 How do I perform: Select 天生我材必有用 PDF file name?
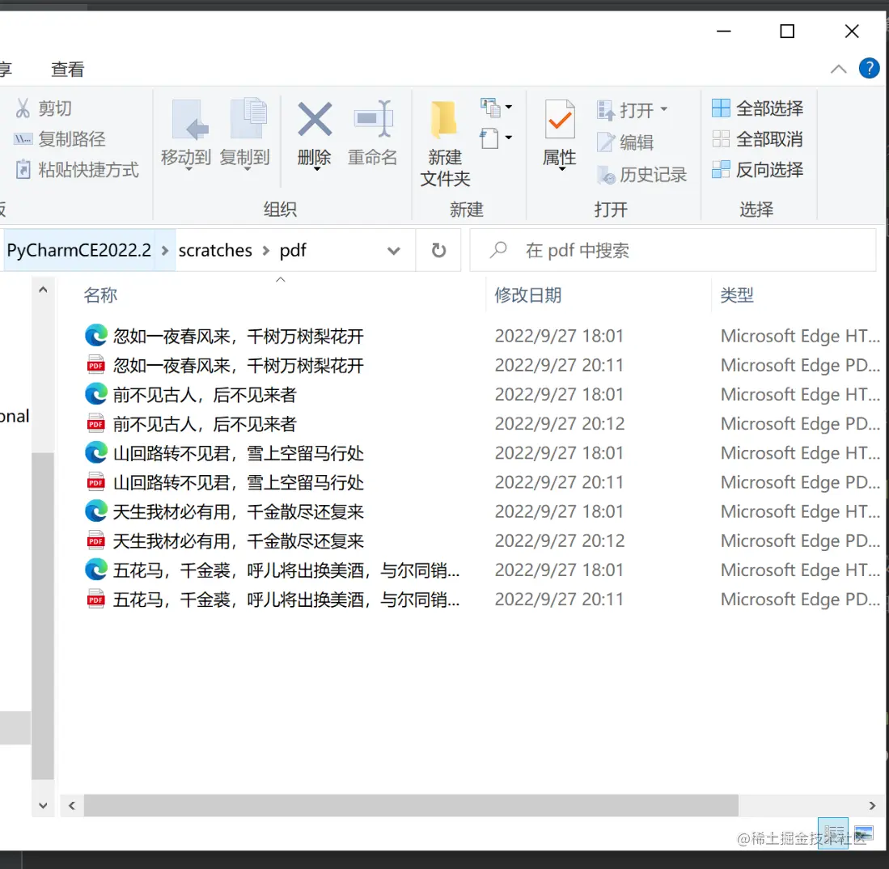238,541
